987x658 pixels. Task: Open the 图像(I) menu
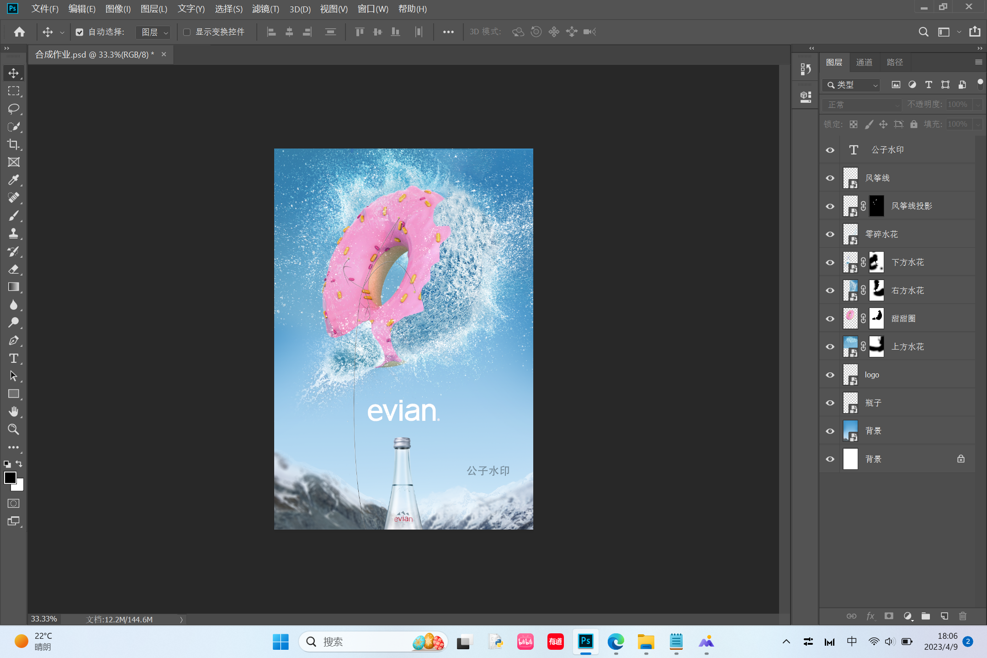point(118,9)
